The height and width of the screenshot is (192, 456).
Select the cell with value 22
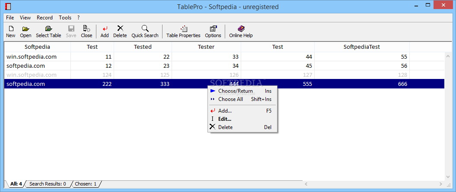tap(143, 57)
